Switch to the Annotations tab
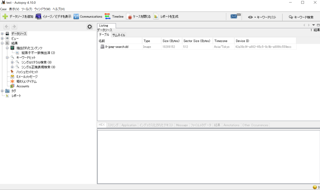The width and height of the screenshot is (320, 190). (231, 125)
